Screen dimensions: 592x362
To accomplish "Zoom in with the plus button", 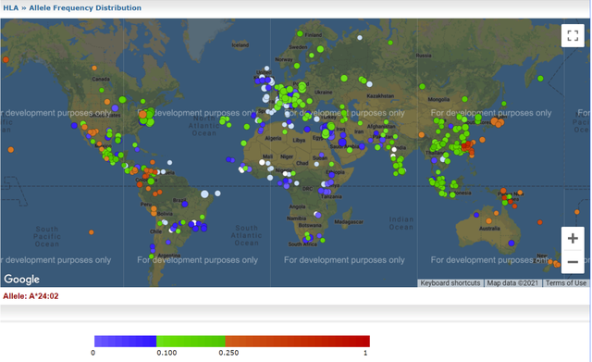I will click(573, 239).
